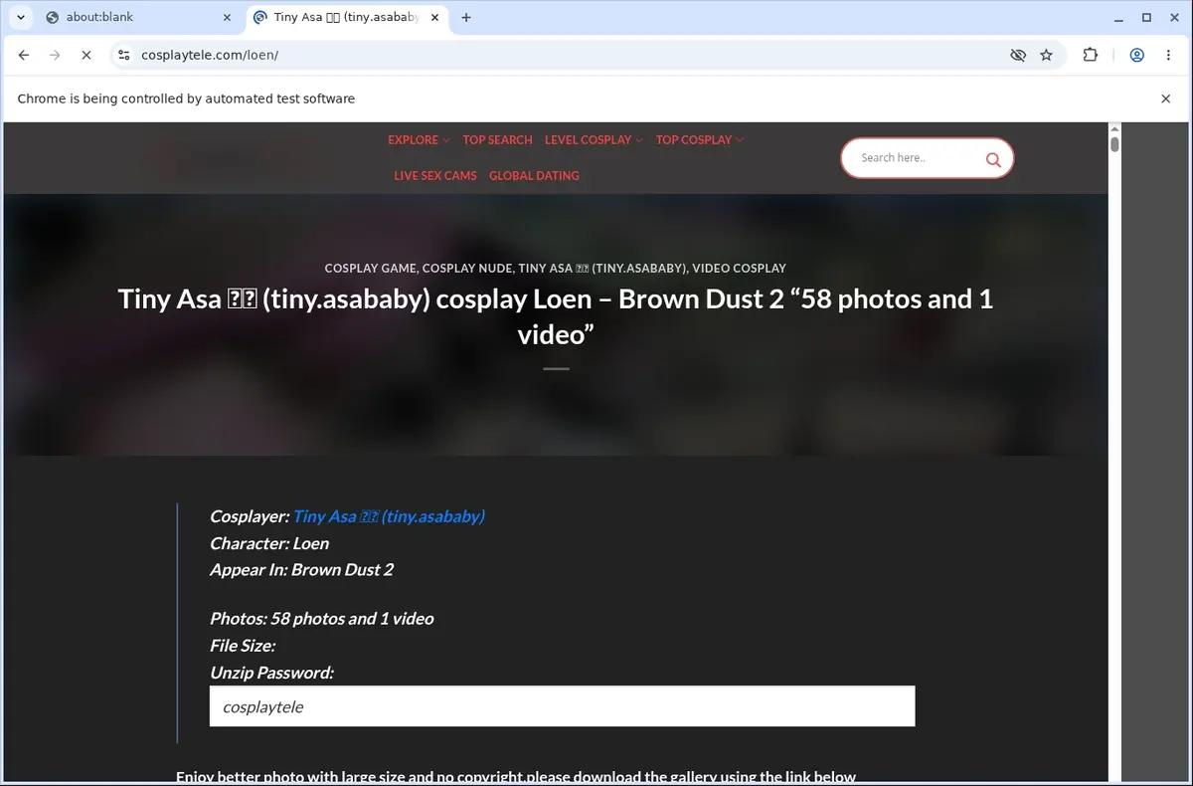The width and height of the screenshot is (1193, 786).
Task: Open the Extensions puzzle icon
Action: 1091,56
